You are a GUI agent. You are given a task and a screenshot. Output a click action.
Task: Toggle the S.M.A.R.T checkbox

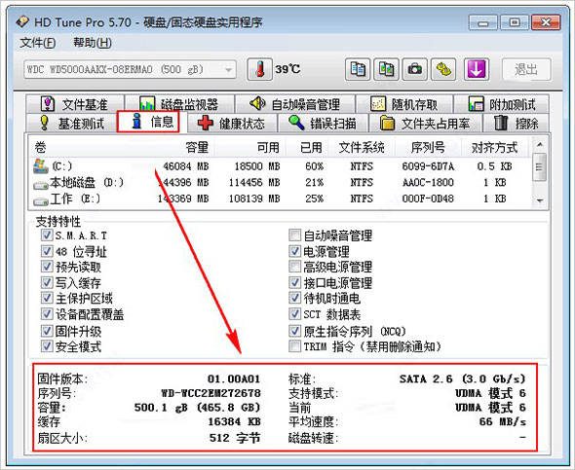[47, 235]
